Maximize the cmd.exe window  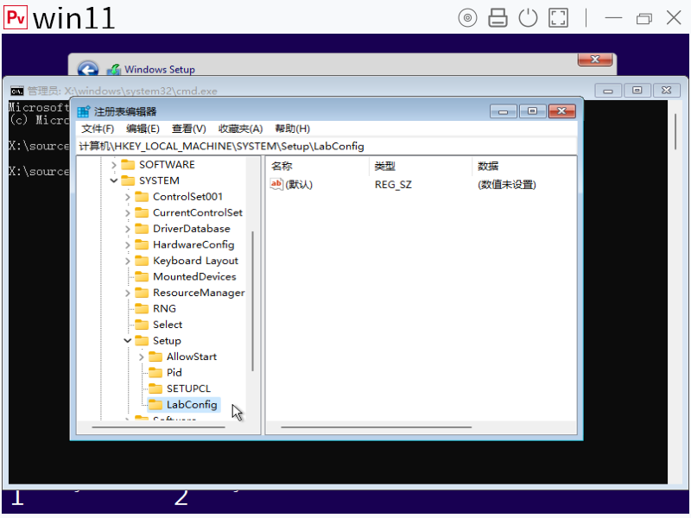[x=637, y=91]
